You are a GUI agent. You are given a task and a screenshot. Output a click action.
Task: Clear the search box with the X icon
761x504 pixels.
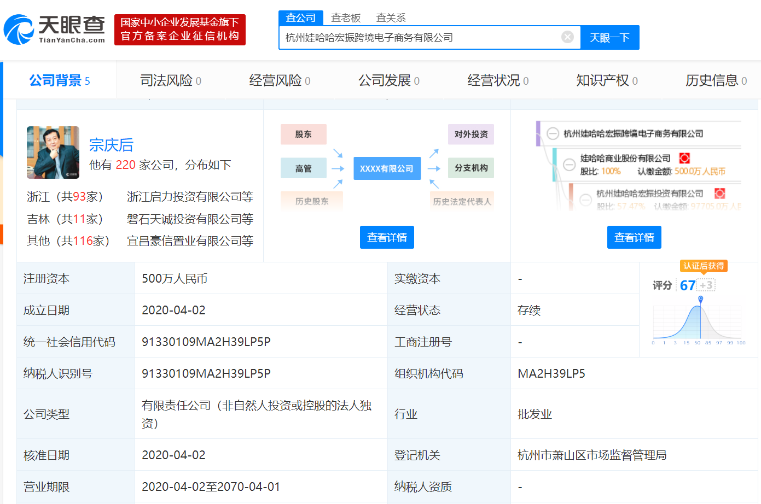coord(567,37)
